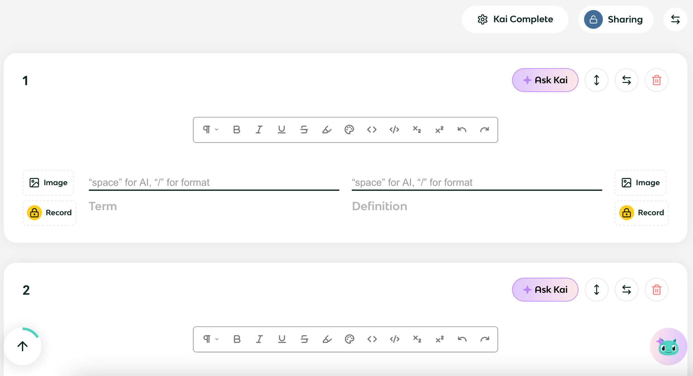The image size is (693, 376).
Task: Open Kai Complete settings
Action: (x=515, y=19)
